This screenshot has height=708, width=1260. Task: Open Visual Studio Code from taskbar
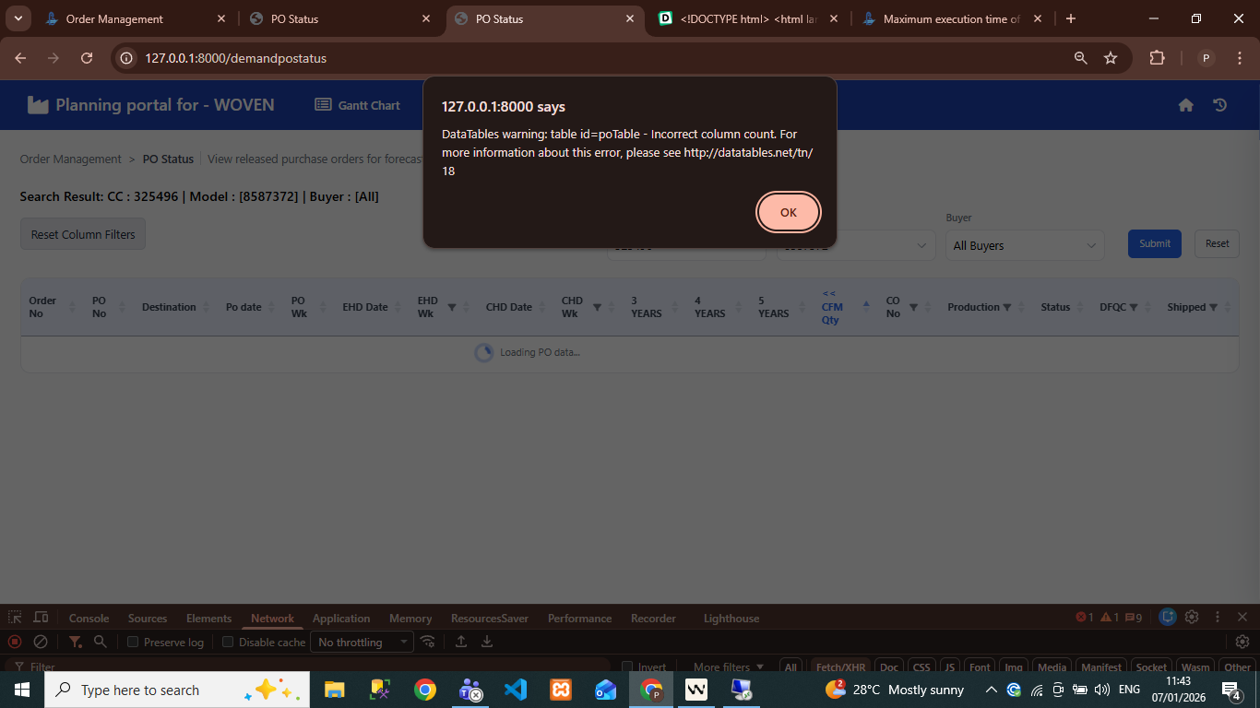(515, 690)
